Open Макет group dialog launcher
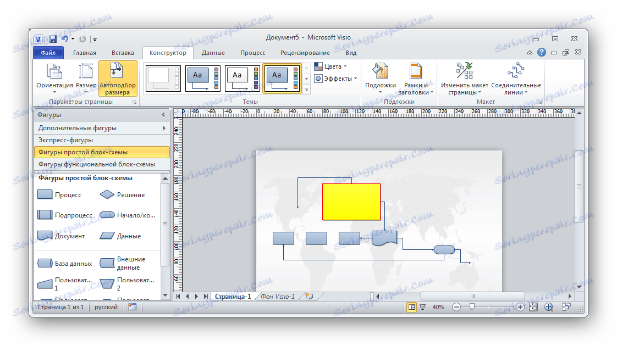The image size is (617, 346). tap(540, 102)
